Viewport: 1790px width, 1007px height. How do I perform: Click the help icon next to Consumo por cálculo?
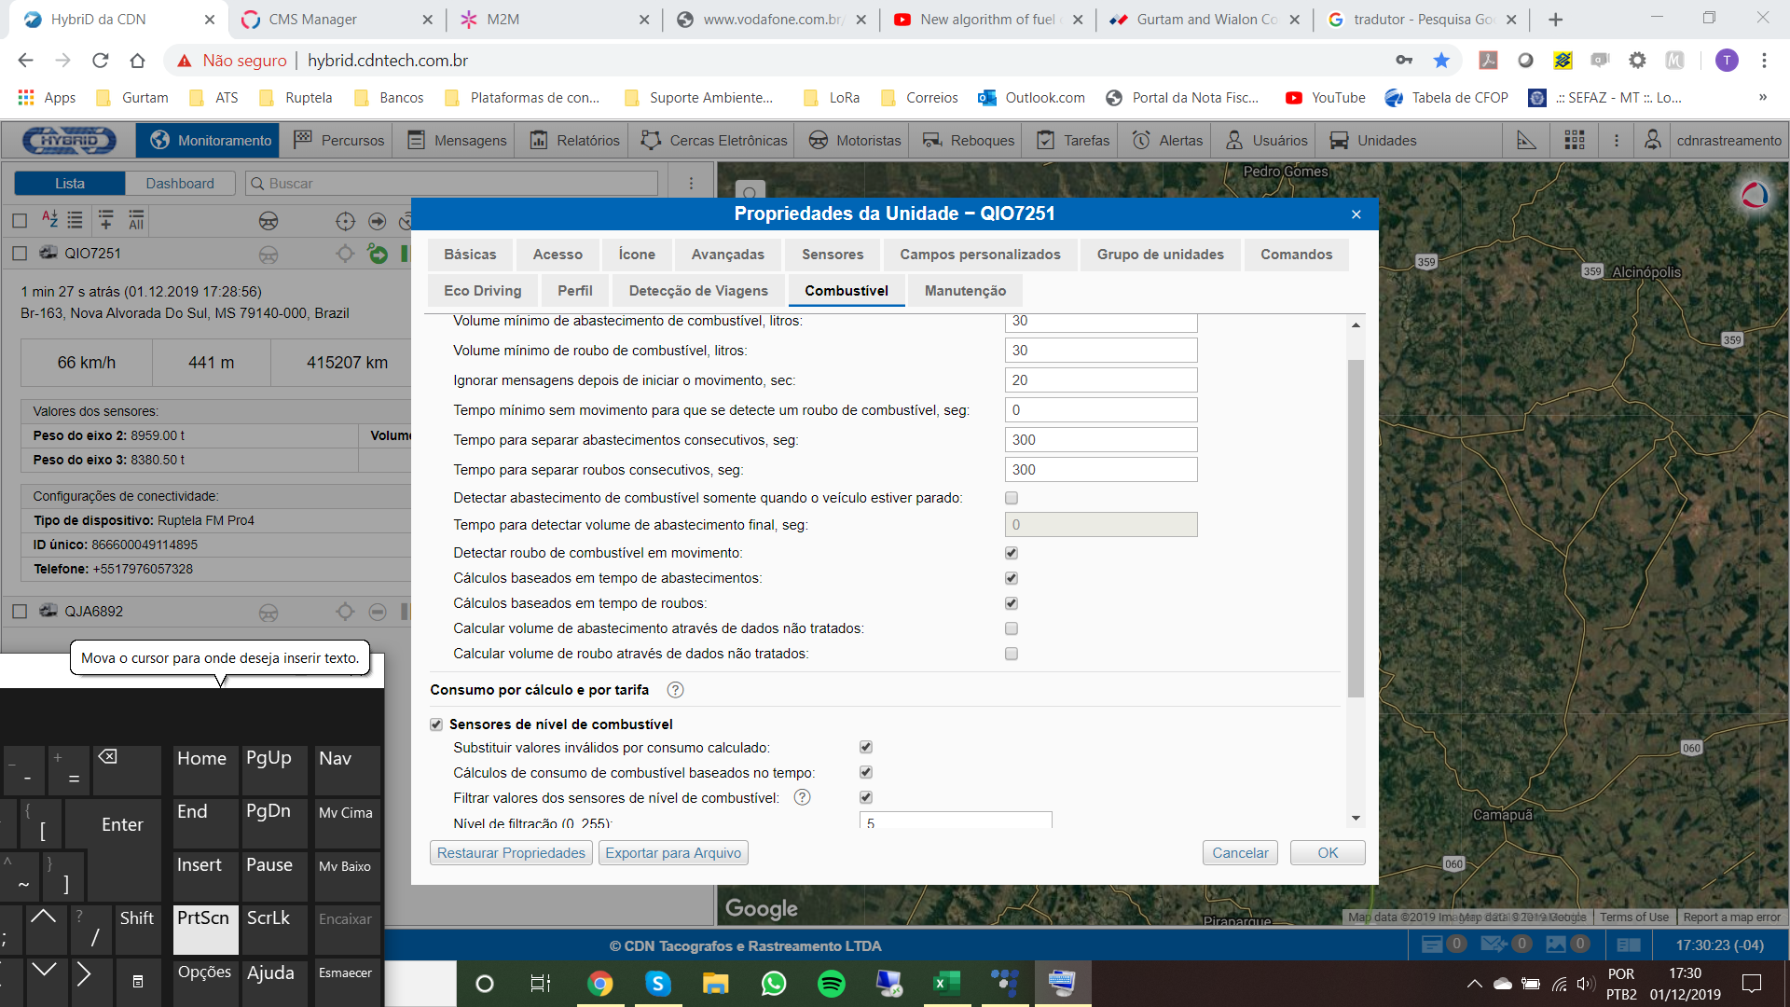coord(676,690)
